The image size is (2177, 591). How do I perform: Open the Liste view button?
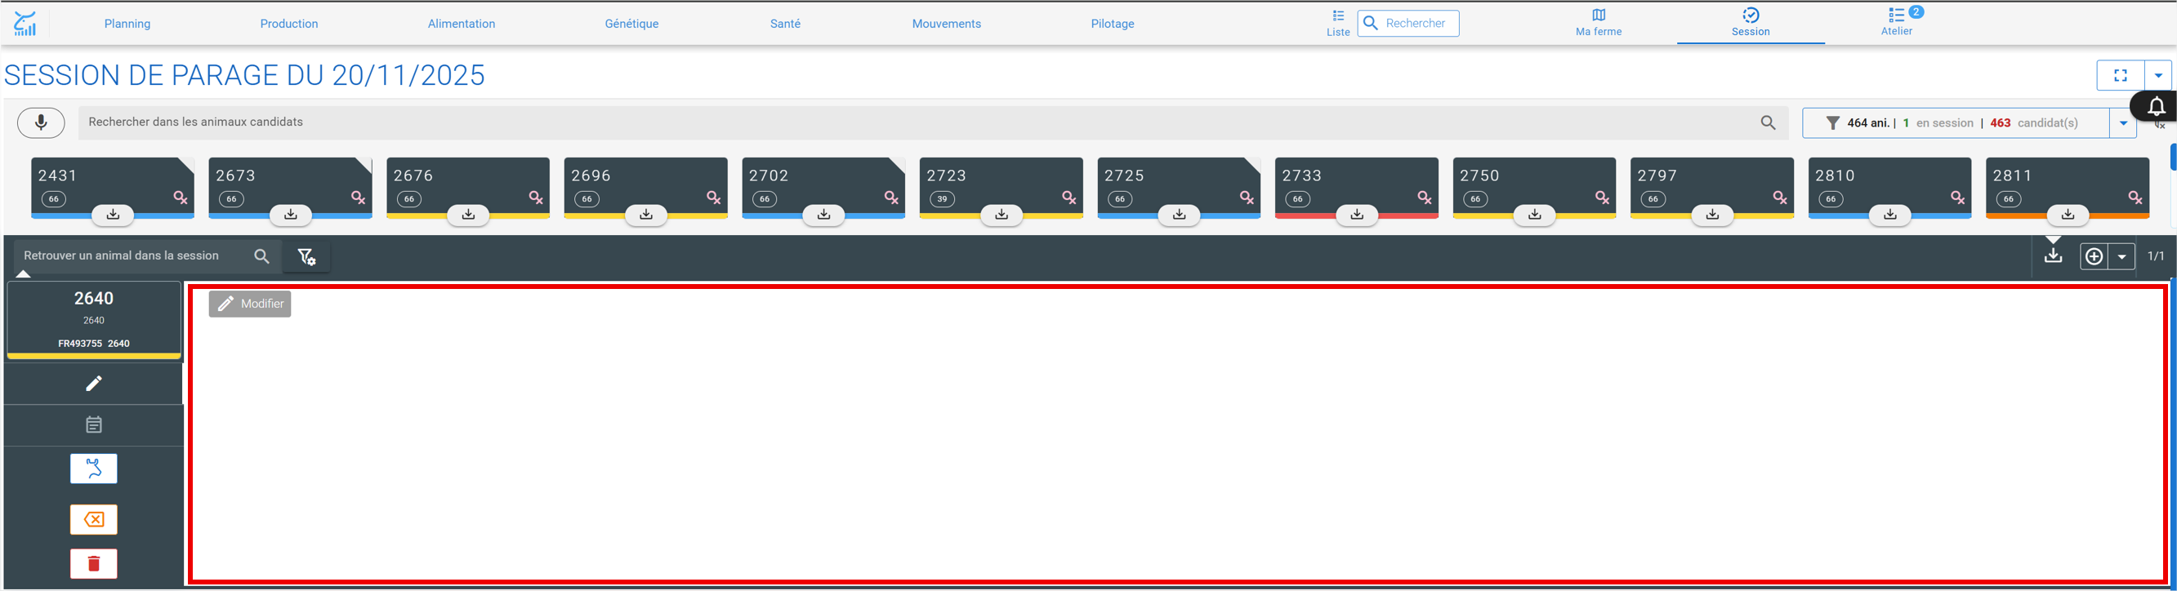[1338, 23]
